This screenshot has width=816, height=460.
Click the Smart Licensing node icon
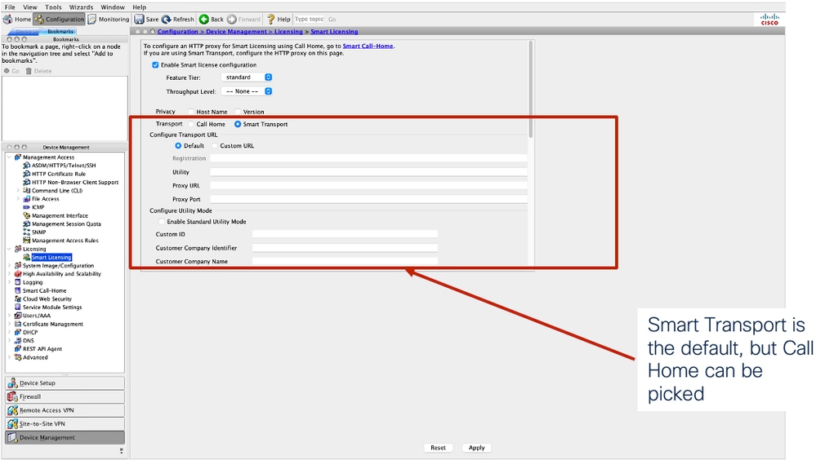[26, 257]
